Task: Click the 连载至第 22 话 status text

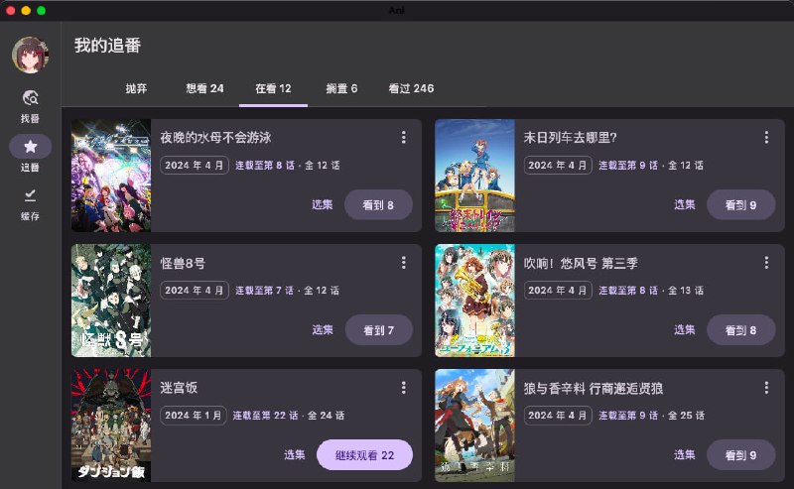Action: tap(265, 415)
